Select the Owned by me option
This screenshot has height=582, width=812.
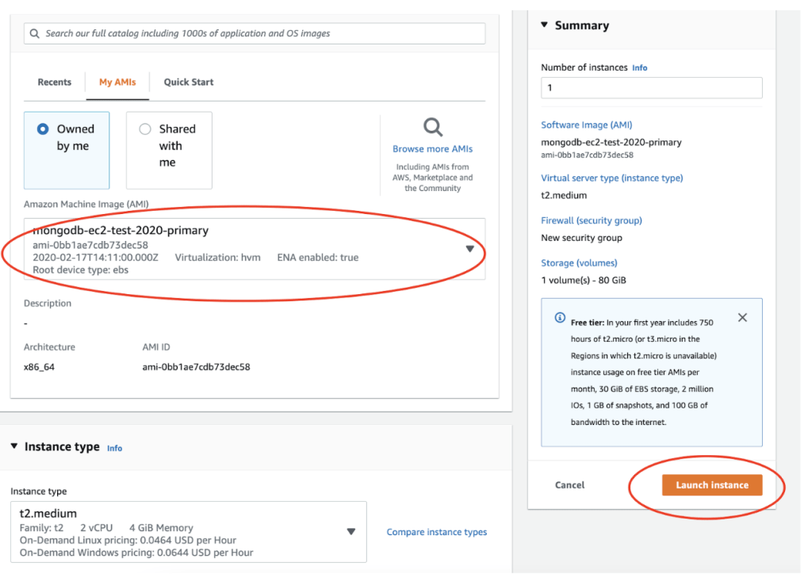[x=44, y=128]
